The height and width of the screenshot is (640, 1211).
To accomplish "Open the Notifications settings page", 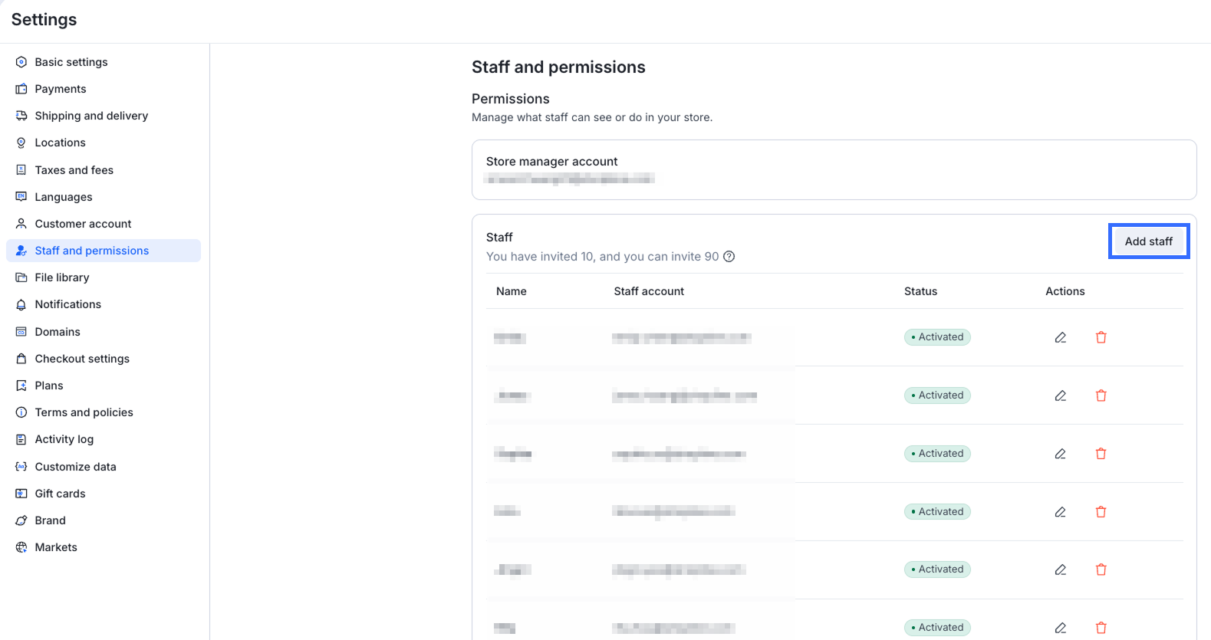I will coord(67,304).
